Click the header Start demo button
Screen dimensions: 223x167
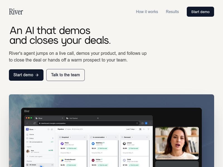[x=200, y=12]
